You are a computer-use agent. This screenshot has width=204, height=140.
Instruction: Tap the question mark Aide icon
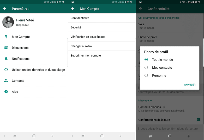pos(6,92)
